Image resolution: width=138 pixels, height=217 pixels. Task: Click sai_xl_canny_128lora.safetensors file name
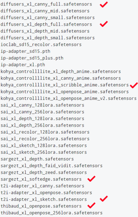tap(42, 105)
